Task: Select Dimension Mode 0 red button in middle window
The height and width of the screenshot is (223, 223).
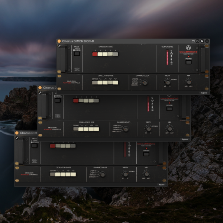Action: 76,101
